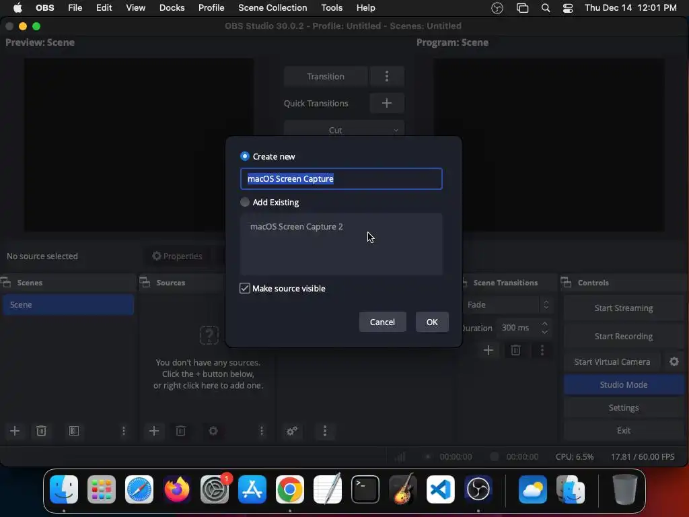This screenshot has height=517, width=689.
Task: Click the source name input field
Action: tap(341, 179)
